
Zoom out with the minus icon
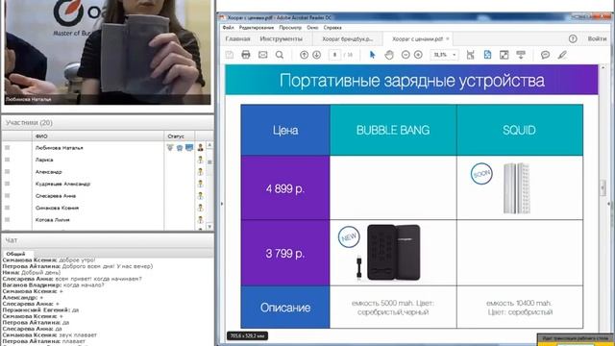[406, 55]
